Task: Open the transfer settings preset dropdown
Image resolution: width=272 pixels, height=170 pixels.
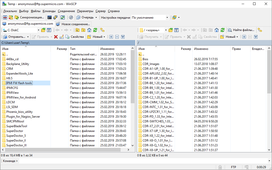Action: point(167,18)
